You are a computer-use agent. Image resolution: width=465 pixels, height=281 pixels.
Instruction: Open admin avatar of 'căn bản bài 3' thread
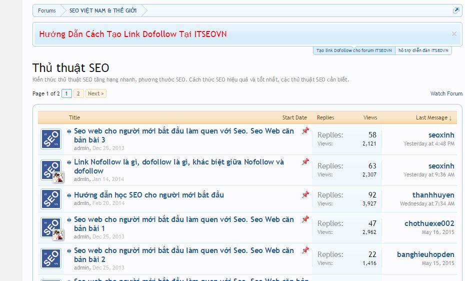(x=51, y=138)
